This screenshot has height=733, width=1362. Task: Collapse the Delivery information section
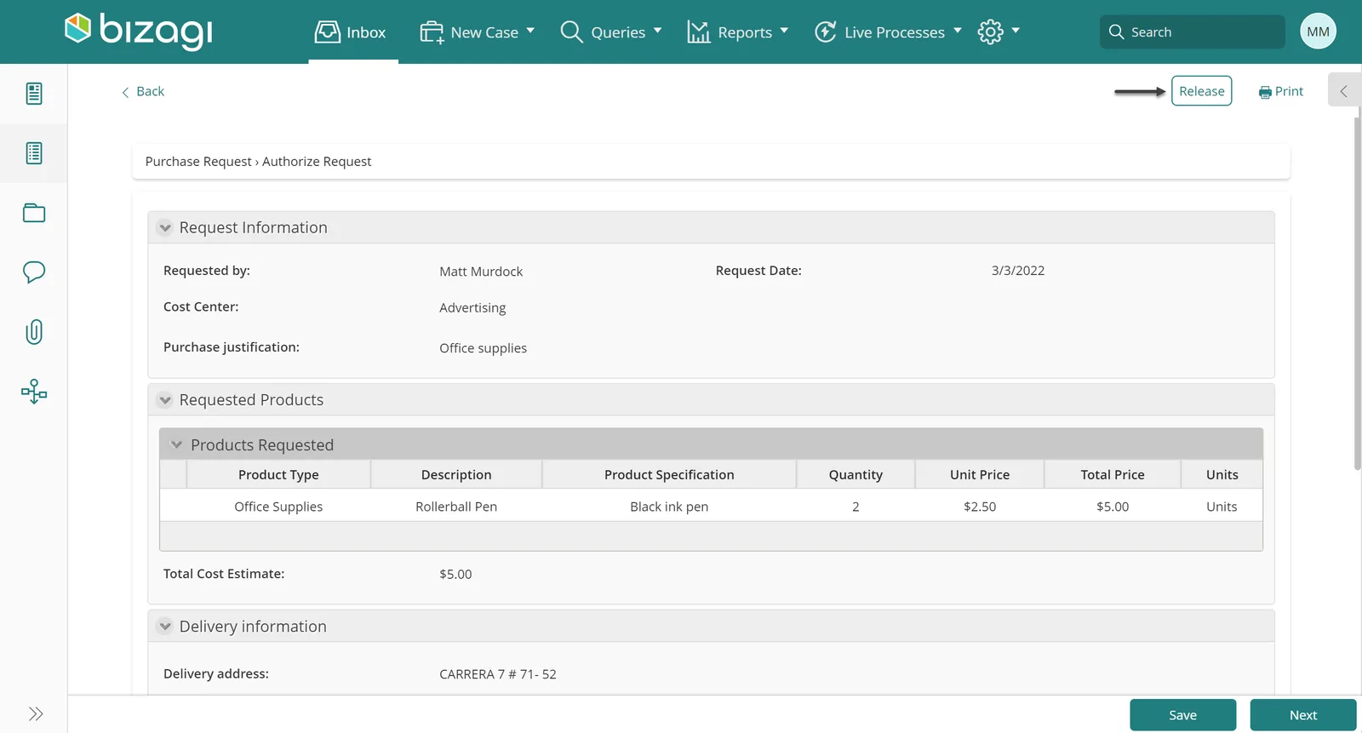165,627
